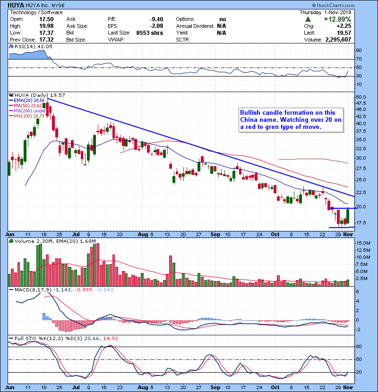Click the Volume panel bar icon

[11, 241]
